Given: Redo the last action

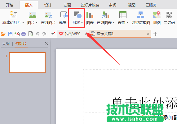Looking at the screenshot, I should click(x=44, y=34).
